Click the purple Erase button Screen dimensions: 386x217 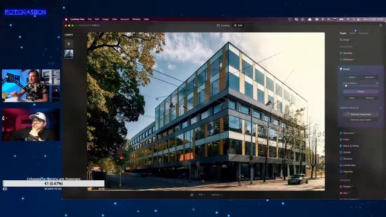tap(361, 92)
